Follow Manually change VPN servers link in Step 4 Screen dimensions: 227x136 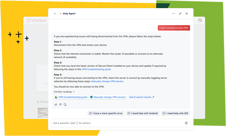(107, 81)
